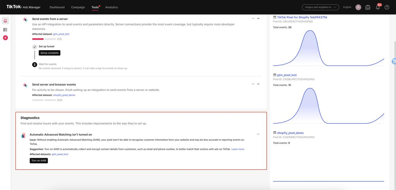The width and height of the screenshot is (396, 190).
Task: Click the red plus create icon
Action: coord(5,38)
